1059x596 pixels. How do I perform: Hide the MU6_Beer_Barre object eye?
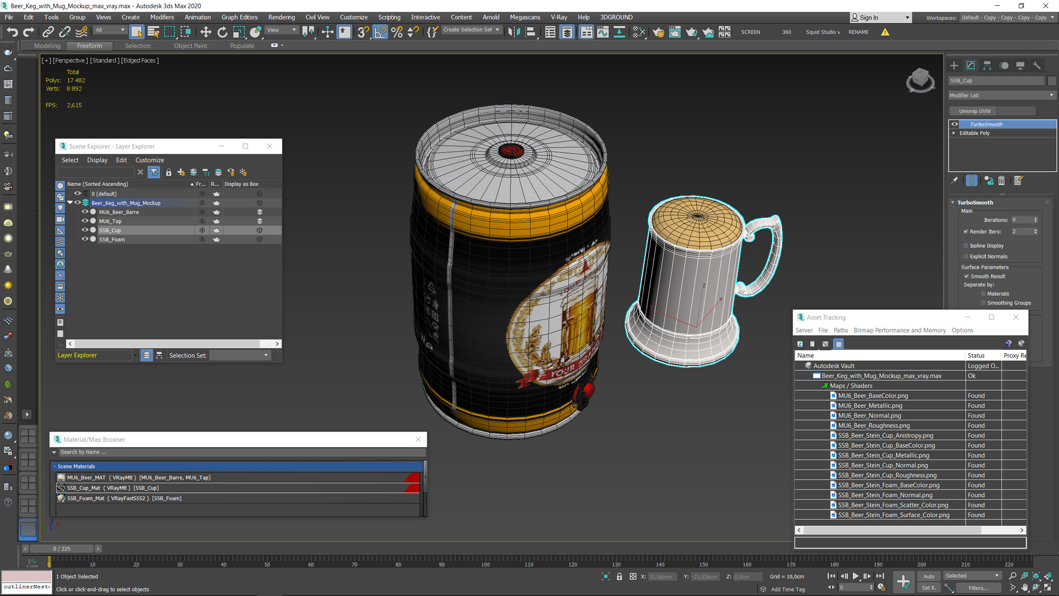point(85,212)
